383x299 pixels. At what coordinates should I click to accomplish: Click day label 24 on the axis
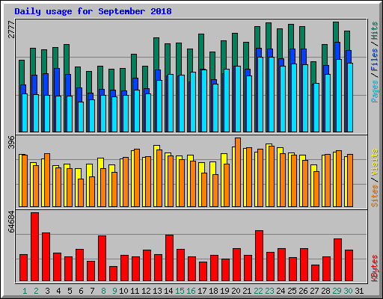pyautogui.click(x=281, y=291)
